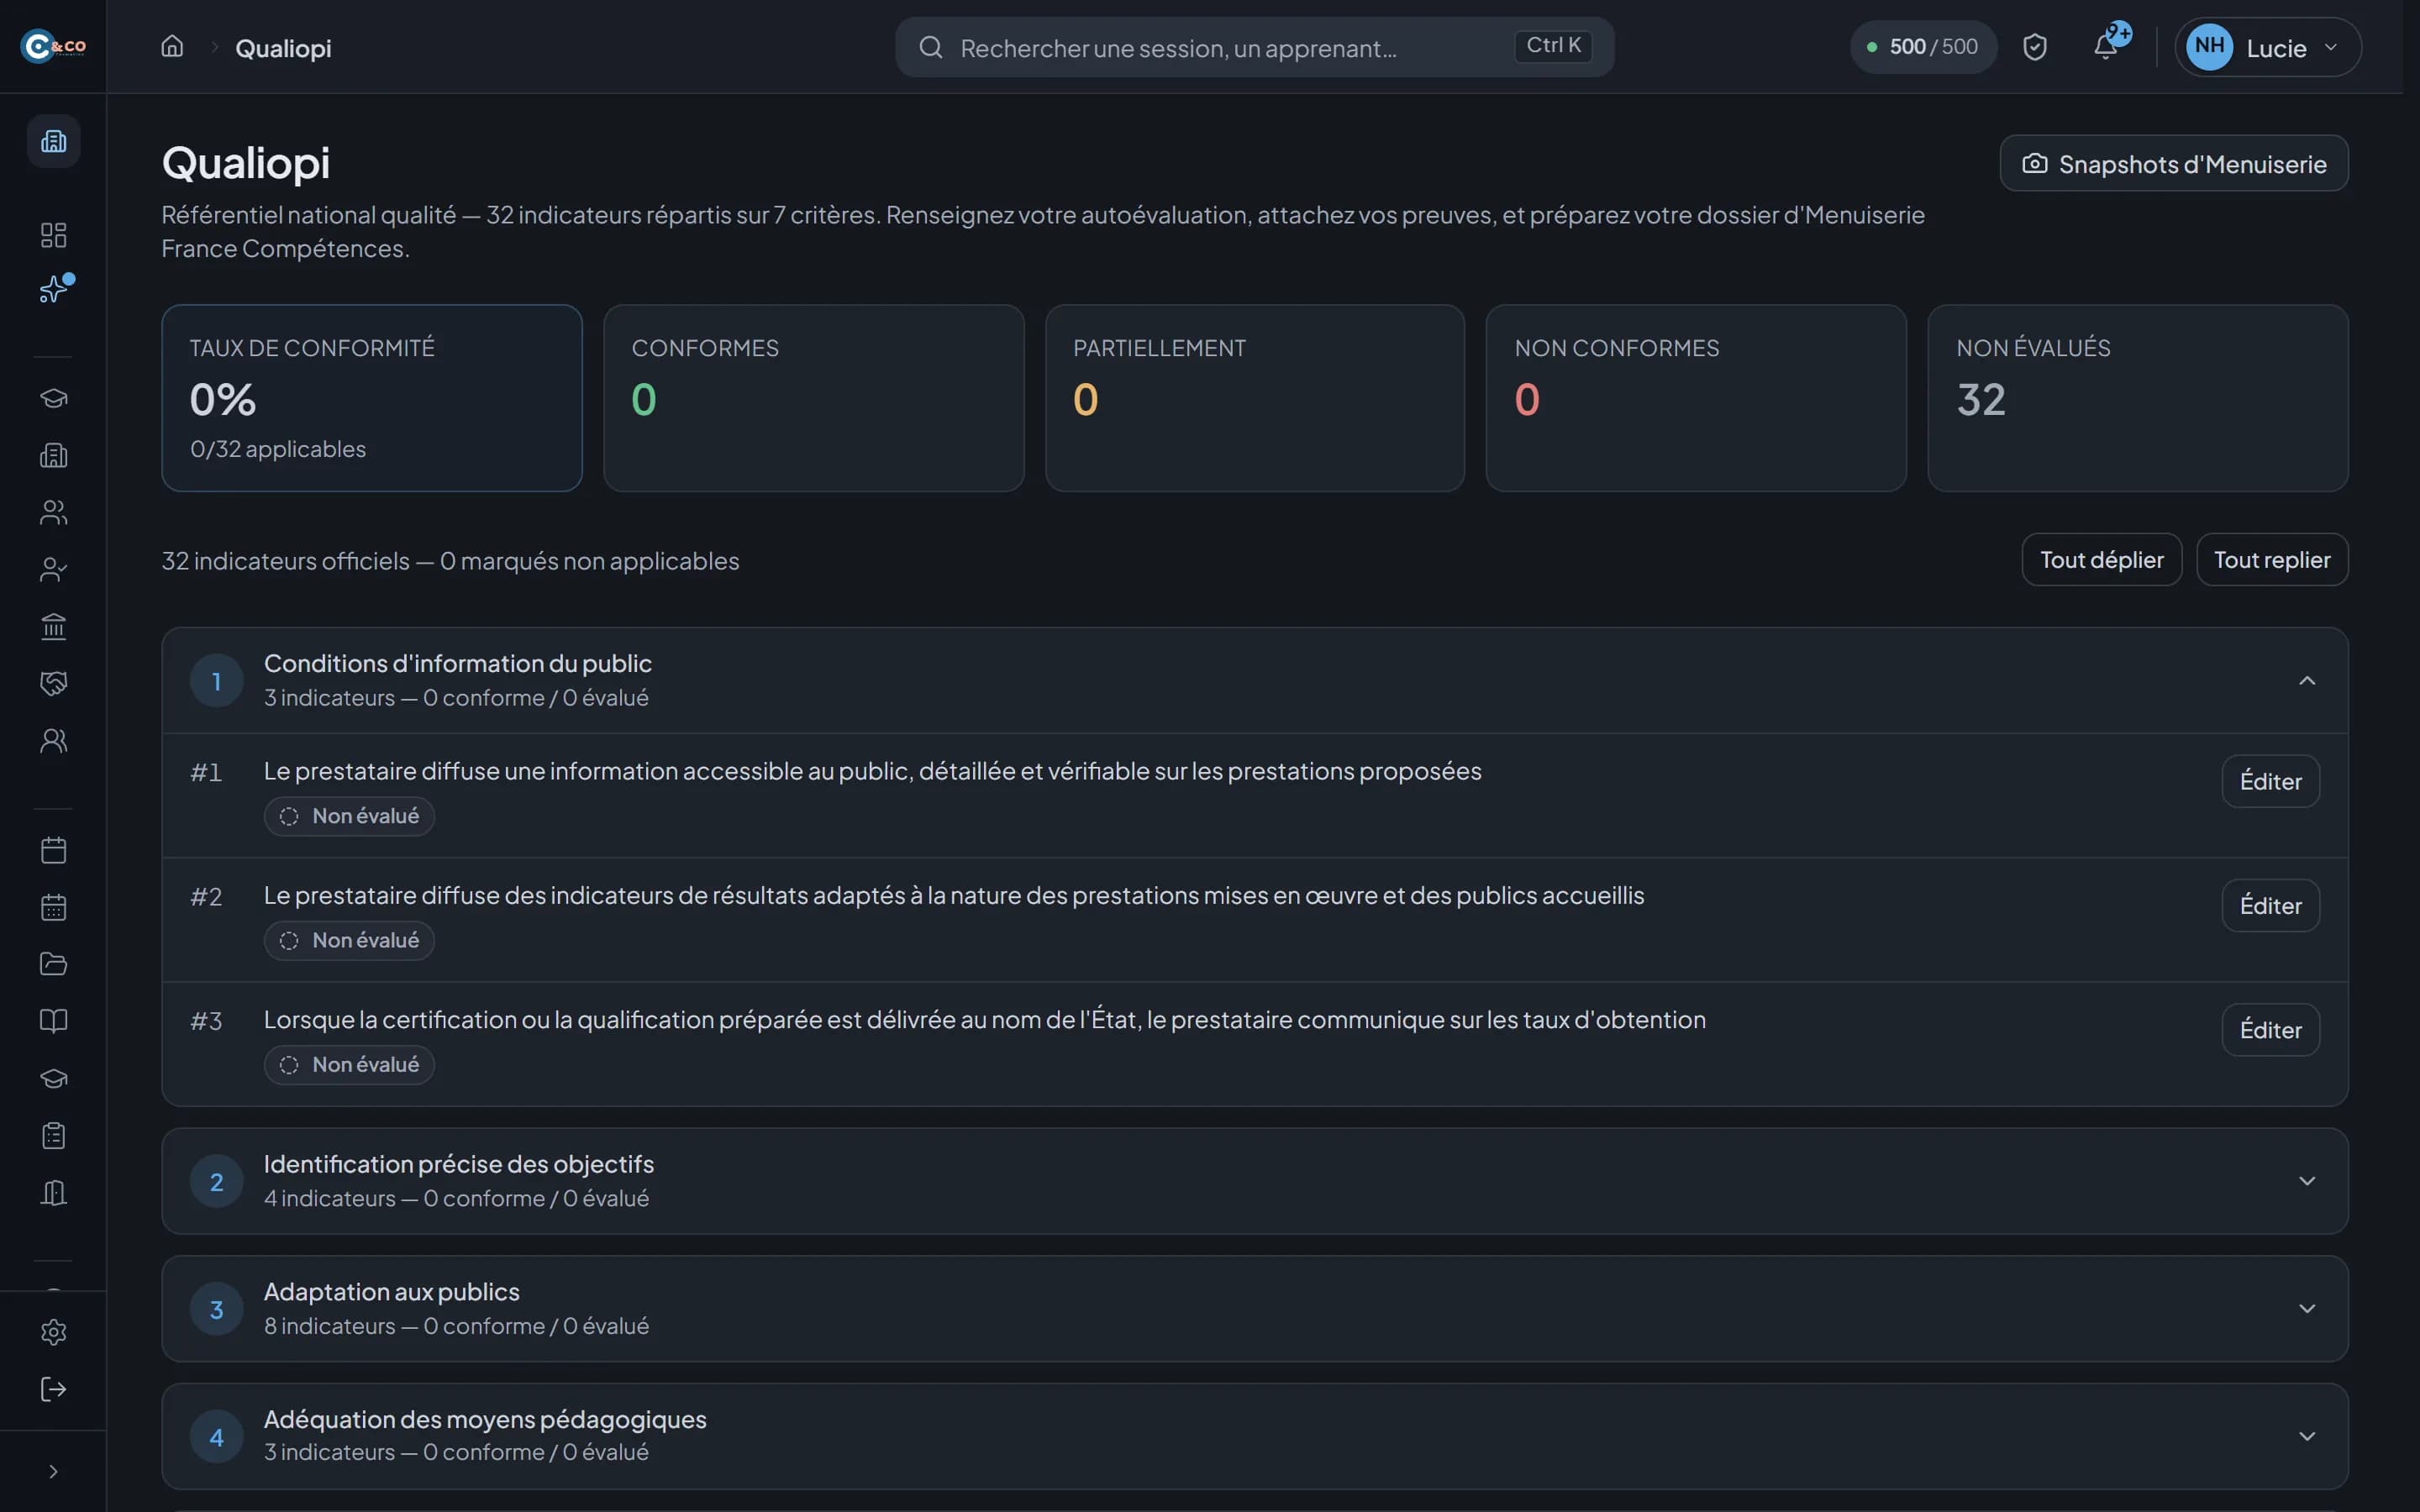Click the Qualiopi breadcrumb item

(x=283, y=48)
